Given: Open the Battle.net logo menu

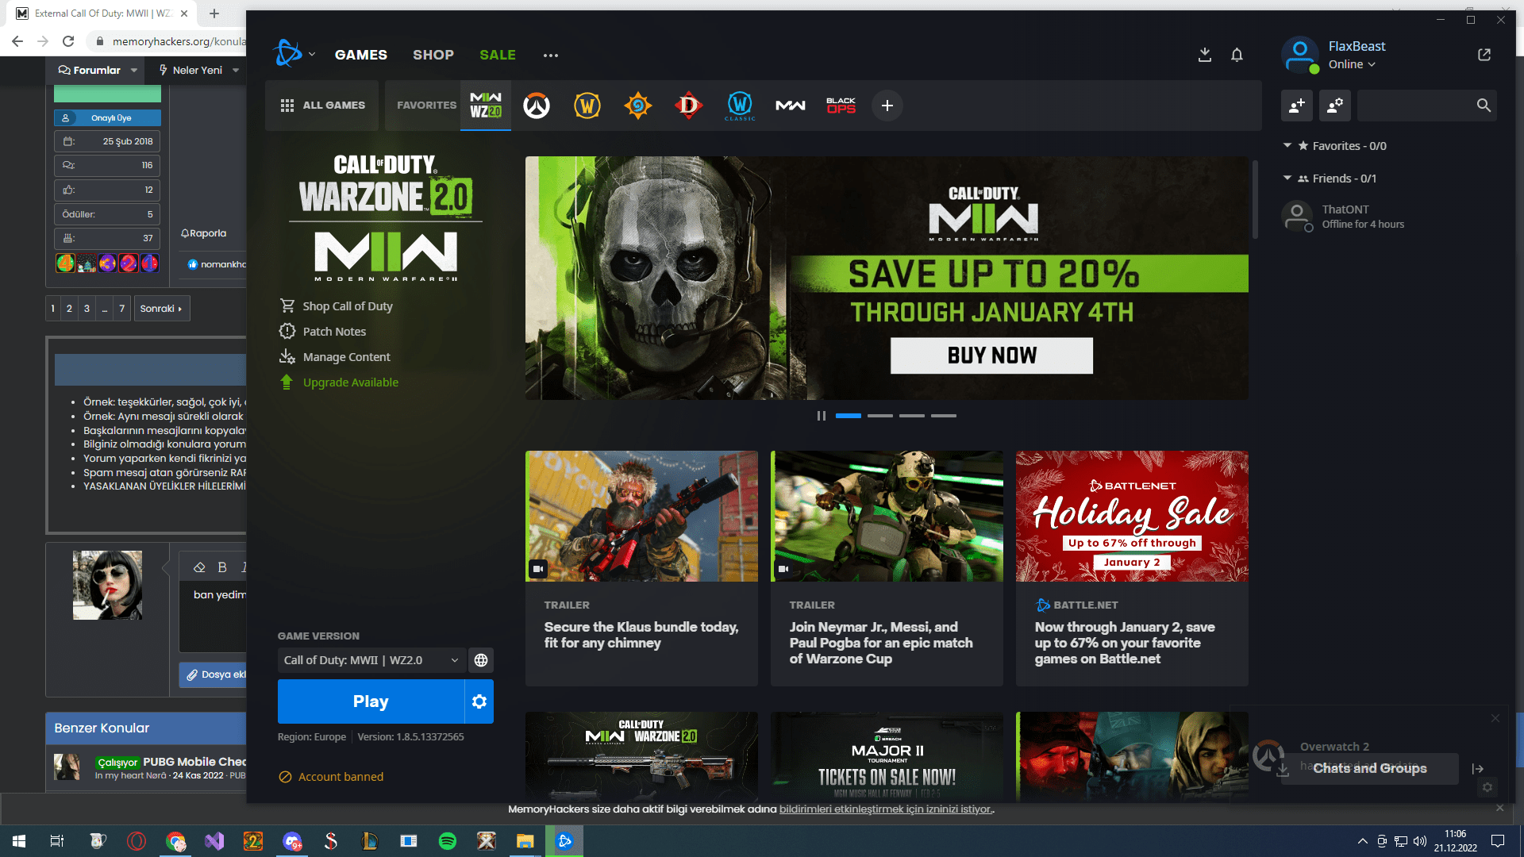Looking at the screenshot, I should pyautogui.click(x=294, y=54).
